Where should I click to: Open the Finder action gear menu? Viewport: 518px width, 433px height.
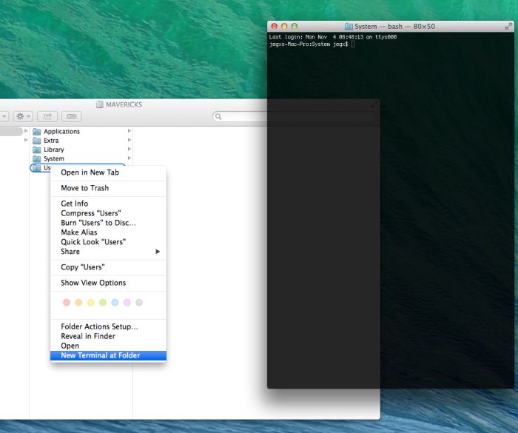(23, 116)
